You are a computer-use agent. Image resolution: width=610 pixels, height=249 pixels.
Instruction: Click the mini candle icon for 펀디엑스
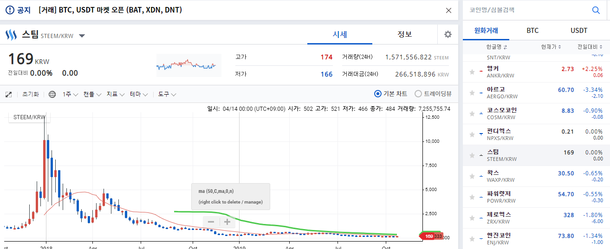tap(481, 134)
